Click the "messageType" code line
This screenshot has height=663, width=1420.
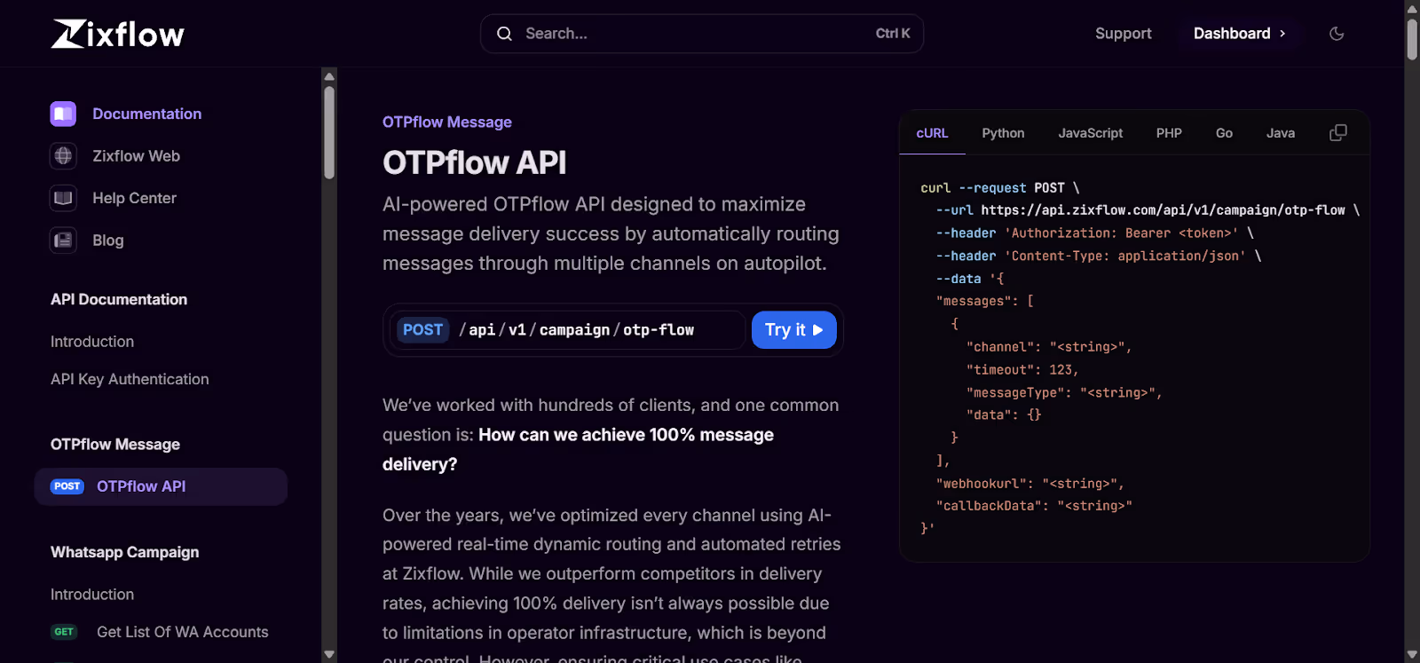(x=1064, y=392)
